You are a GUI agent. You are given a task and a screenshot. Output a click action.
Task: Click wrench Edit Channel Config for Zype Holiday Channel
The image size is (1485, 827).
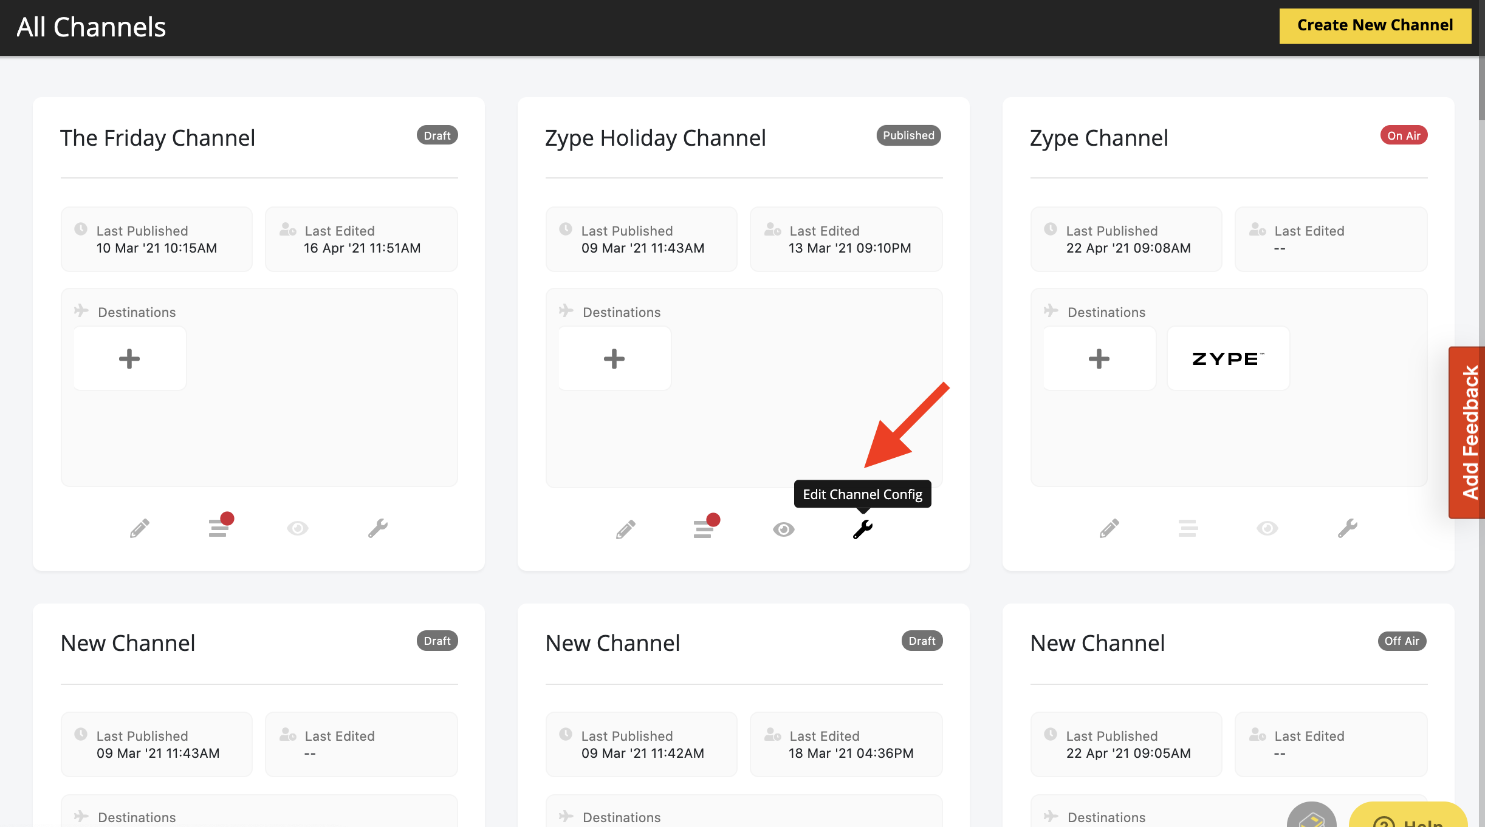[x=863, y=529]
